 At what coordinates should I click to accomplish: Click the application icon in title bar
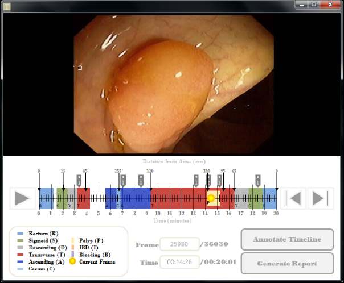click(x=7, y=6)
